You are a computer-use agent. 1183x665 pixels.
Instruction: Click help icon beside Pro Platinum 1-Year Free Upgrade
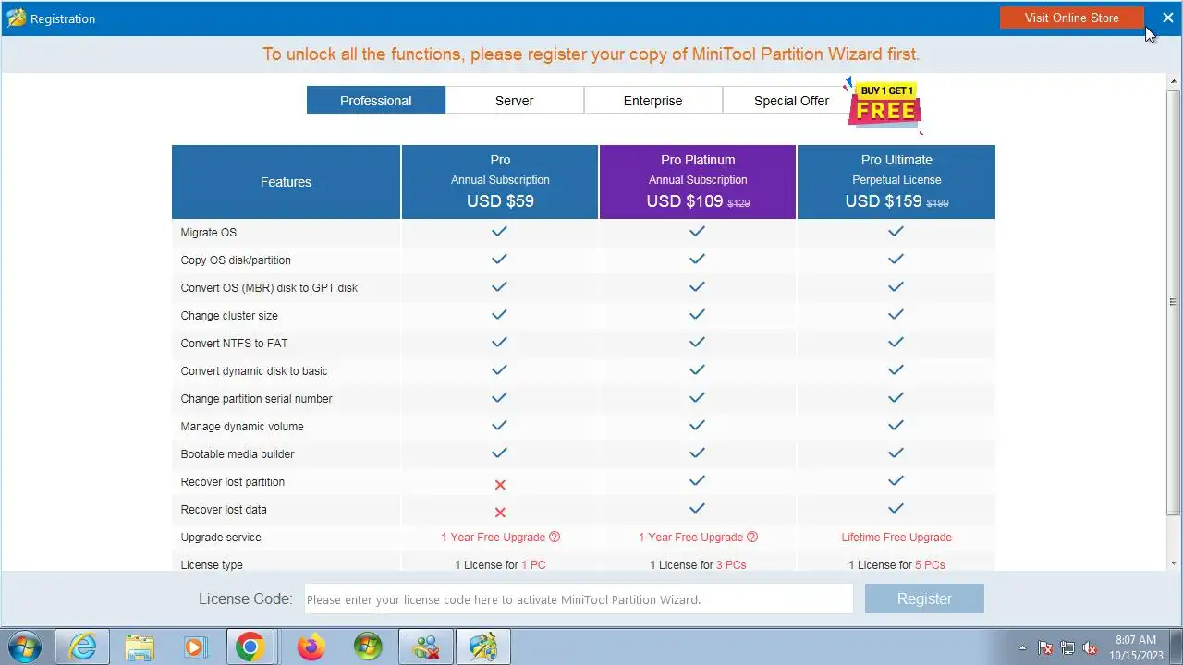click(752, 537)
